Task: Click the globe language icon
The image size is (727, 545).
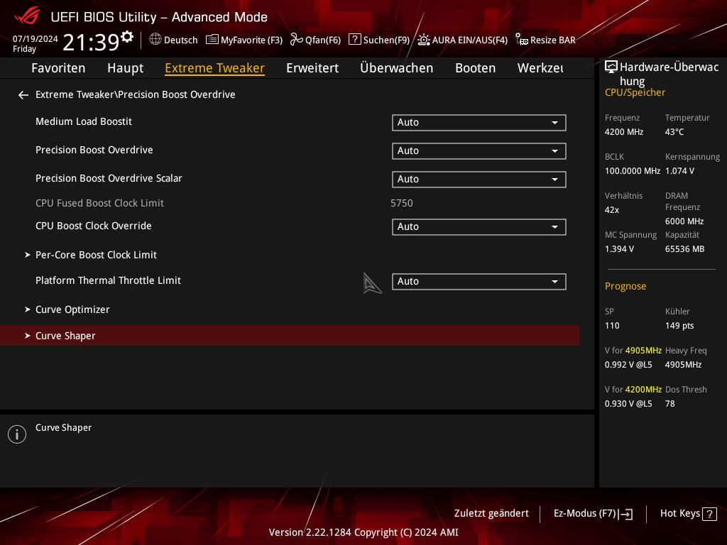Action: tap(155, 40)
